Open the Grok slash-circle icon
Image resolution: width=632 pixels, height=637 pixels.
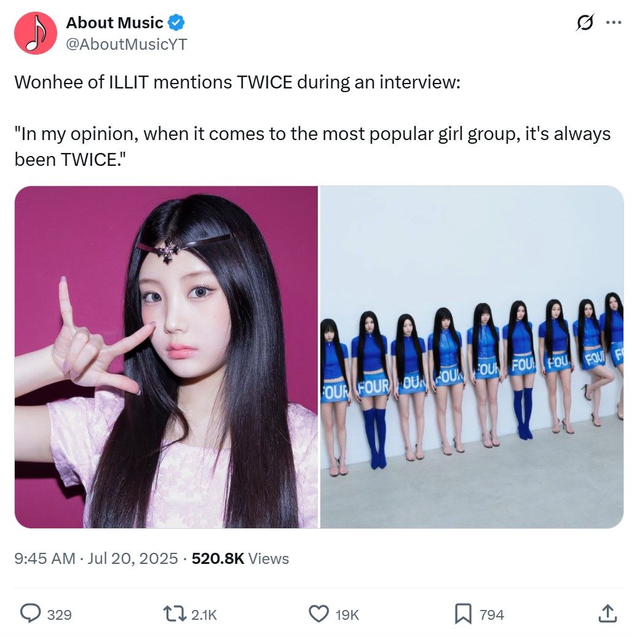pos(585,22)
